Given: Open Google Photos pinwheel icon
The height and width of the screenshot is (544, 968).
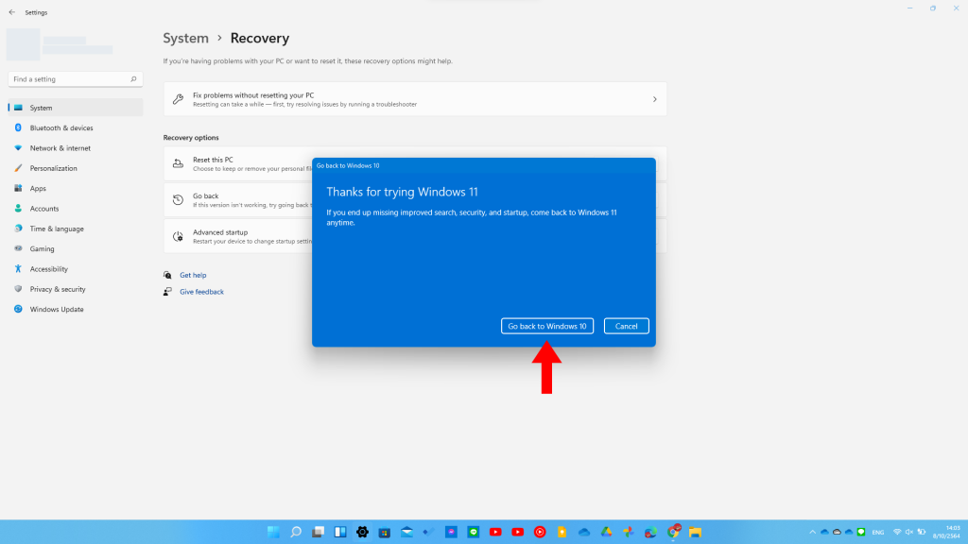Looking at the screenshot, I should coord(629,532).
